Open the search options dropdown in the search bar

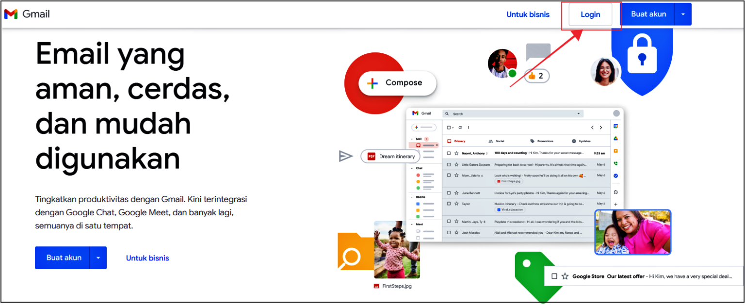578,113
